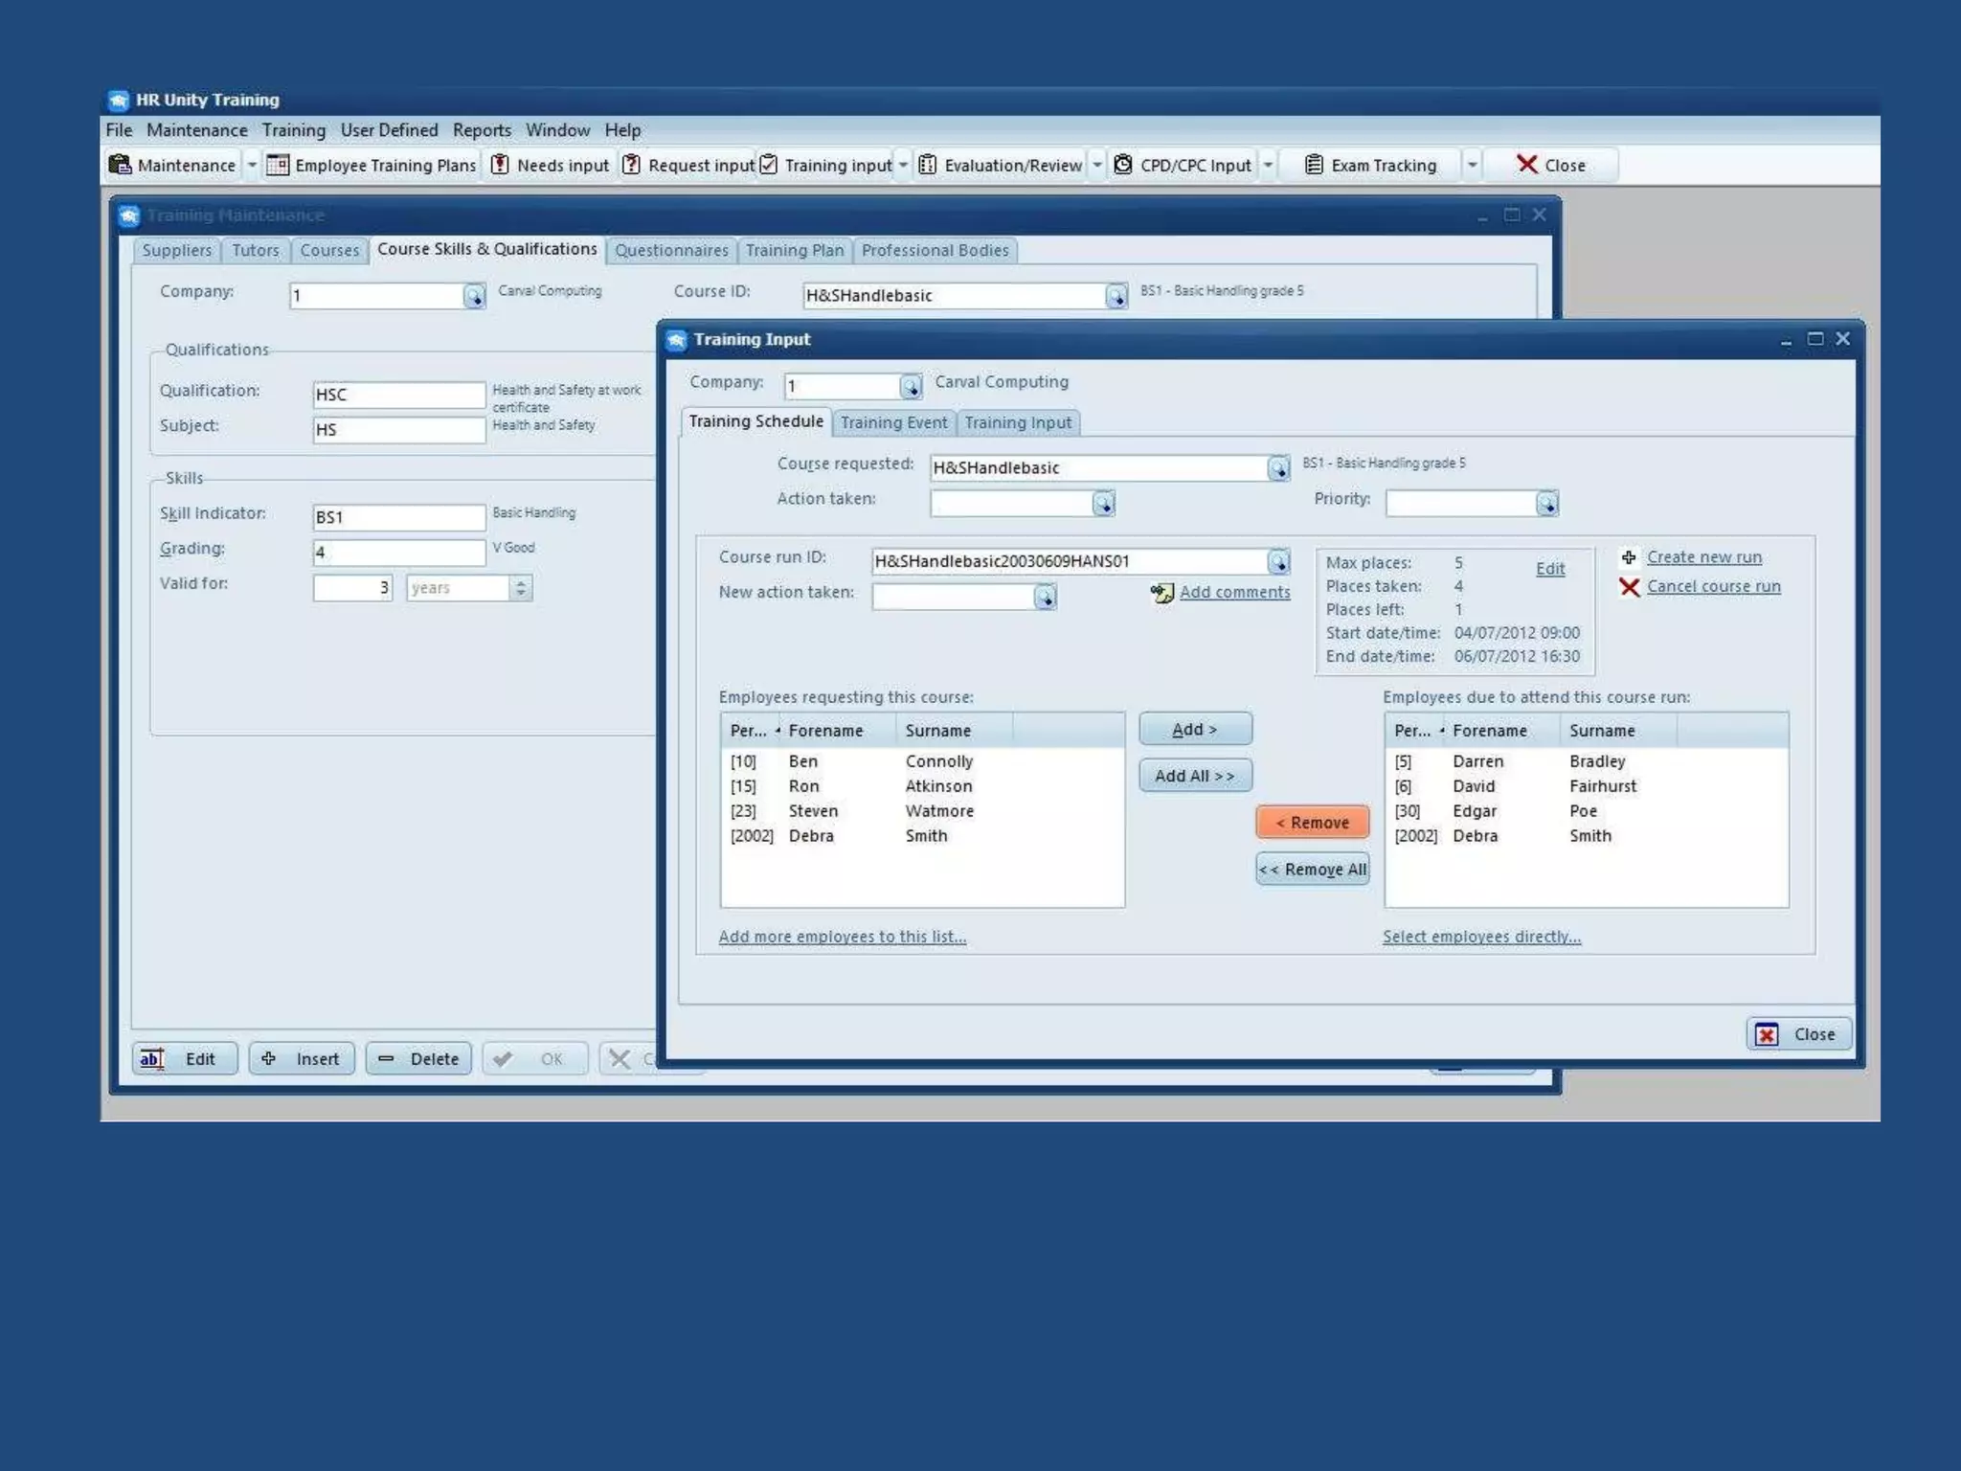
Task: Click the Valid for years spinner
Action: [521, 588]
